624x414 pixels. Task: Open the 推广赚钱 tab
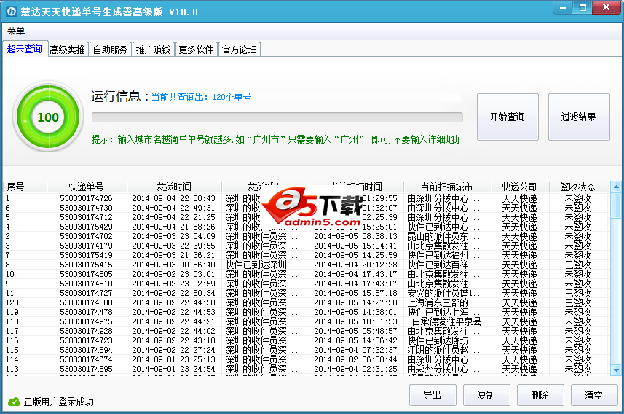[153, 50]
